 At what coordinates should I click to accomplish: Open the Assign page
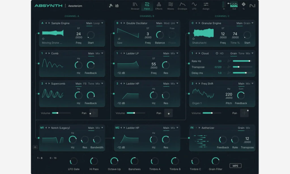(x=206, y=6)
